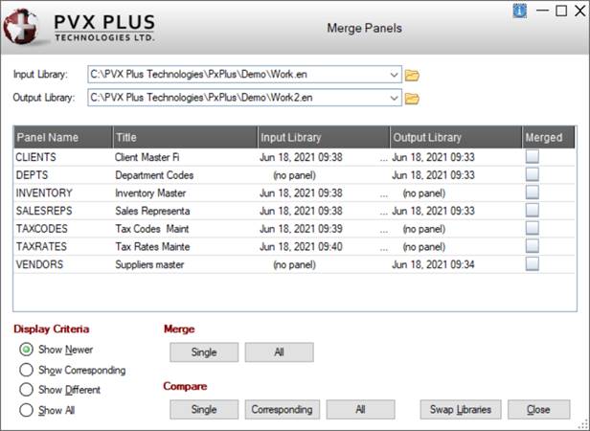This screenshot has width=590, height=431.
Task: Select the Show Different radio button
Action: coord(27,390)
